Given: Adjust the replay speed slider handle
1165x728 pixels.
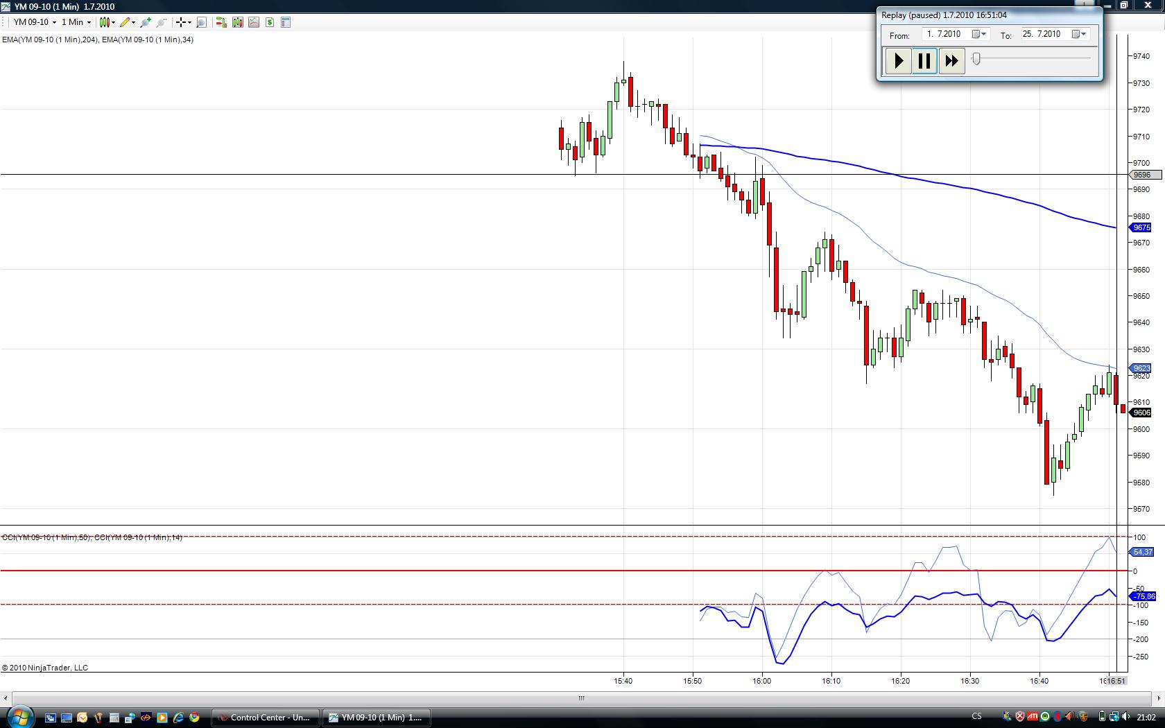Looking at the screenshot, I should pos(976,58).
